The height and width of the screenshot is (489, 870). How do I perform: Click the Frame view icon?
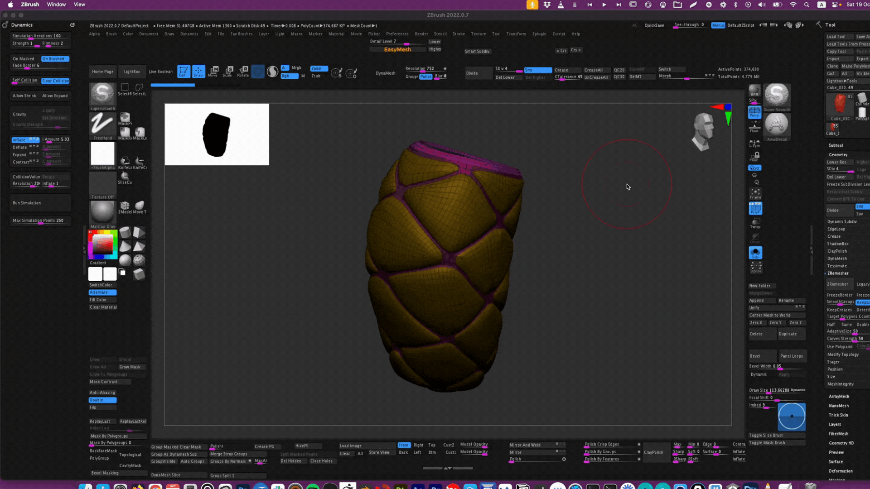click(755, 194)
